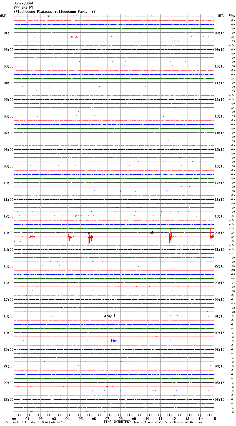Click the 12:15 UTC time label
Viewport: 236px width, 426px height.
pos(220,100)
